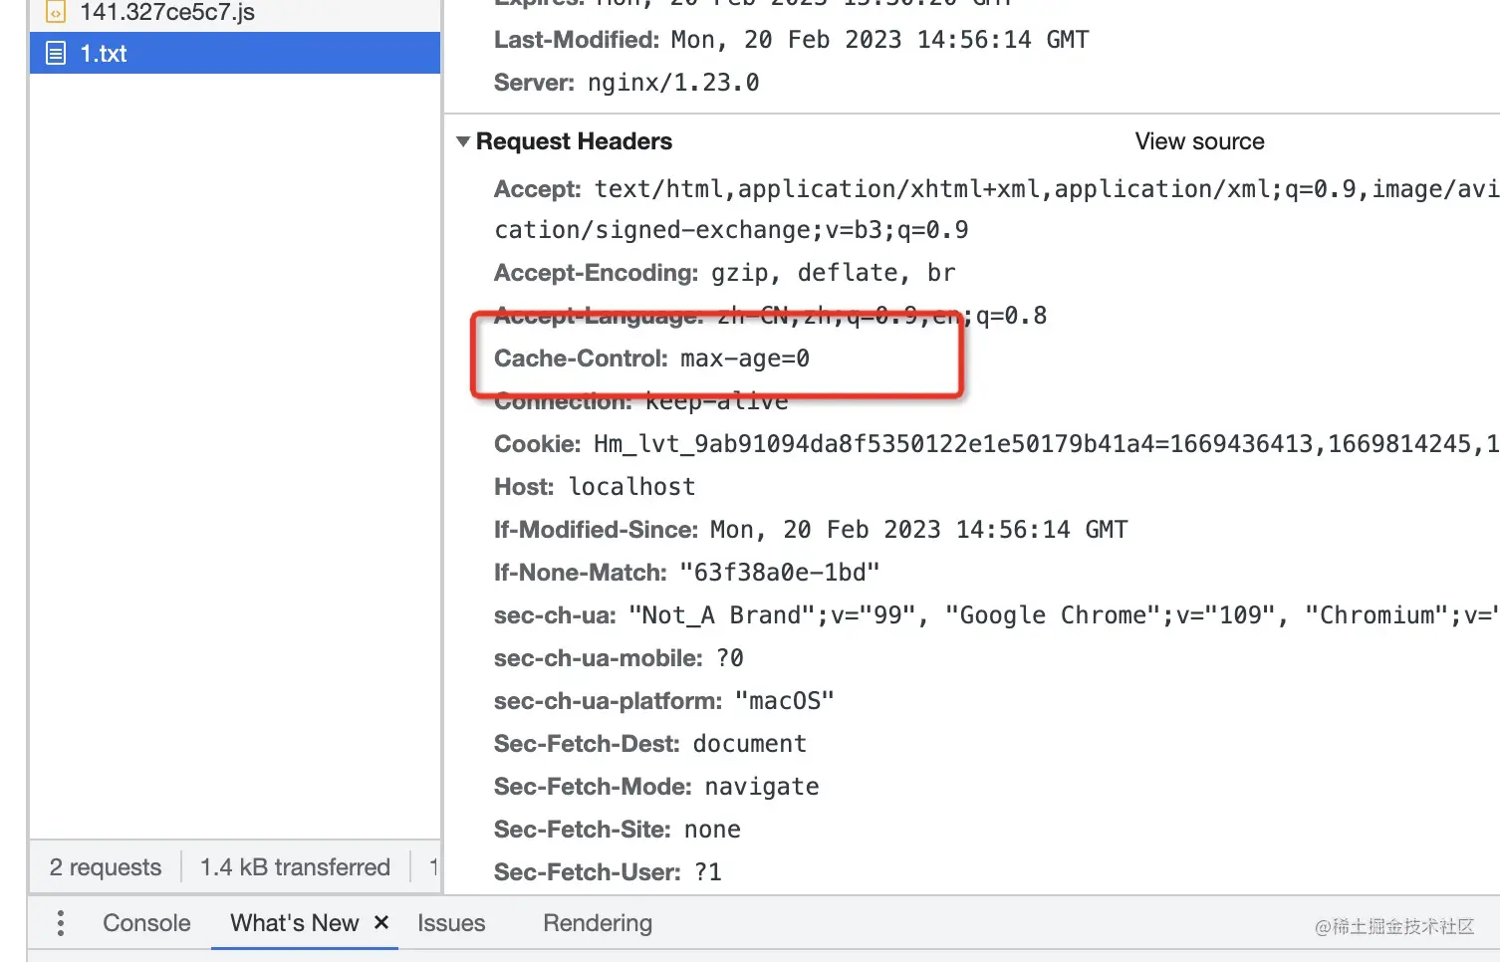Viewport: 1500px width, 962px height.
Task: Click the document icon beside 1.txt
Action: (x=57, y=54)
